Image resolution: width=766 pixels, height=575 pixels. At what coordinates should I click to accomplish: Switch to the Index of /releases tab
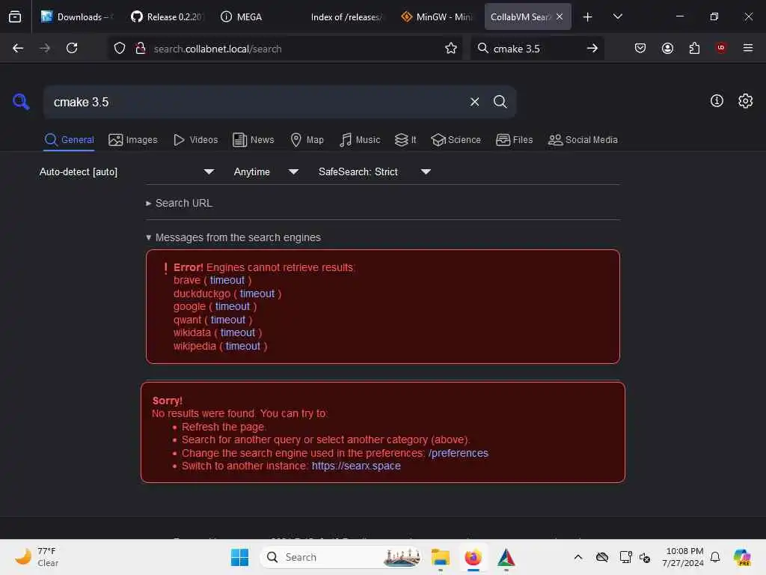(347, 16)
